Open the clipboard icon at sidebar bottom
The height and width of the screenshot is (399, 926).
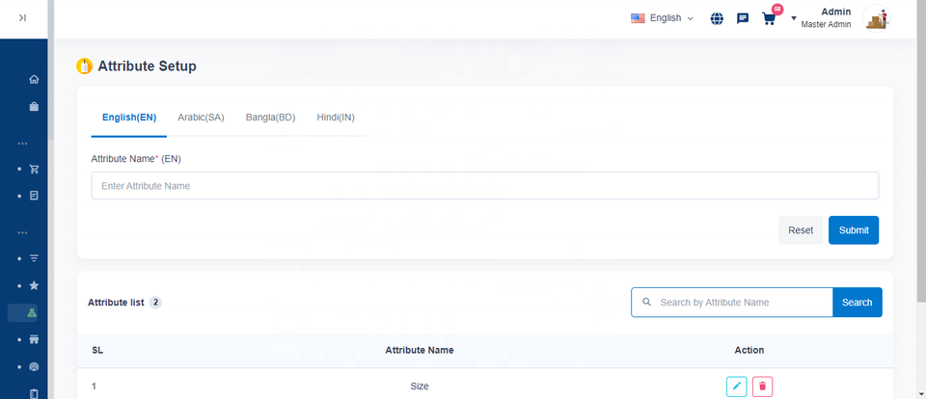pyautogui.click(x=35, y=393)
